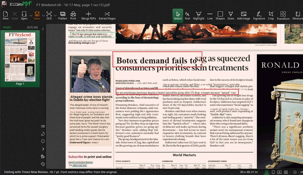Select the Measure tool
Image resolution: width=303 pixels, height=175 pixels.
pos(298,16)
